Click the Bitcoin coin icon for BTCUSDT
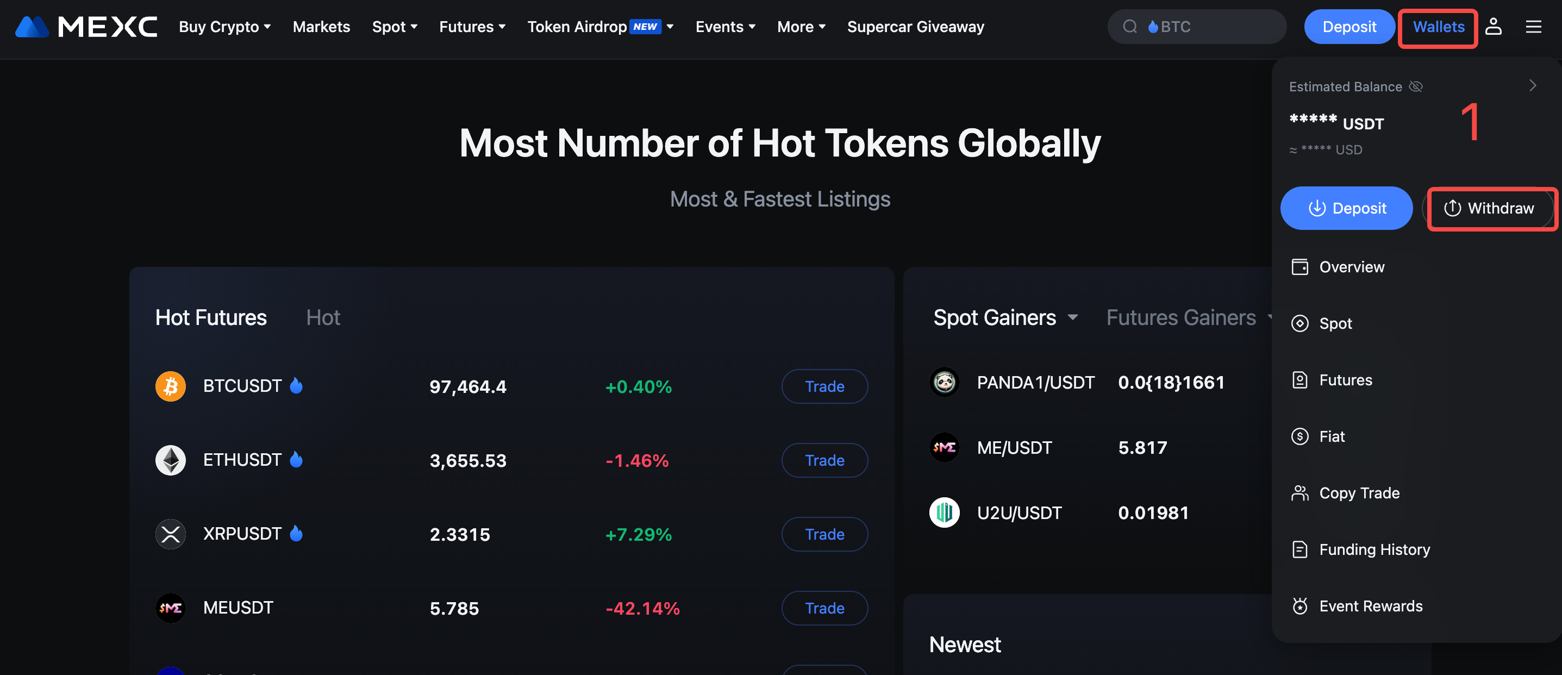1562x675 pixels. point(171,386)
